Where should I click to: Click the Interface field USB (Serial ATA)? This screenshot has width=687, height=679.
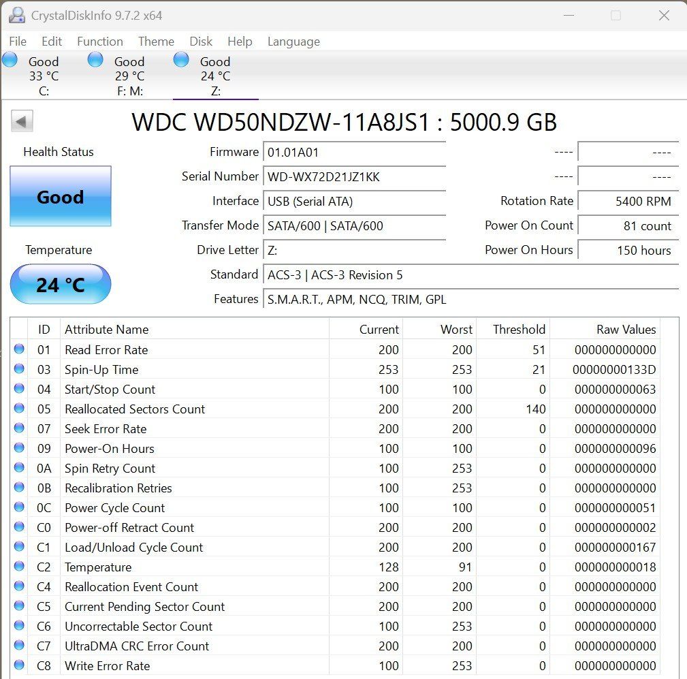click(x=355, y=201)
